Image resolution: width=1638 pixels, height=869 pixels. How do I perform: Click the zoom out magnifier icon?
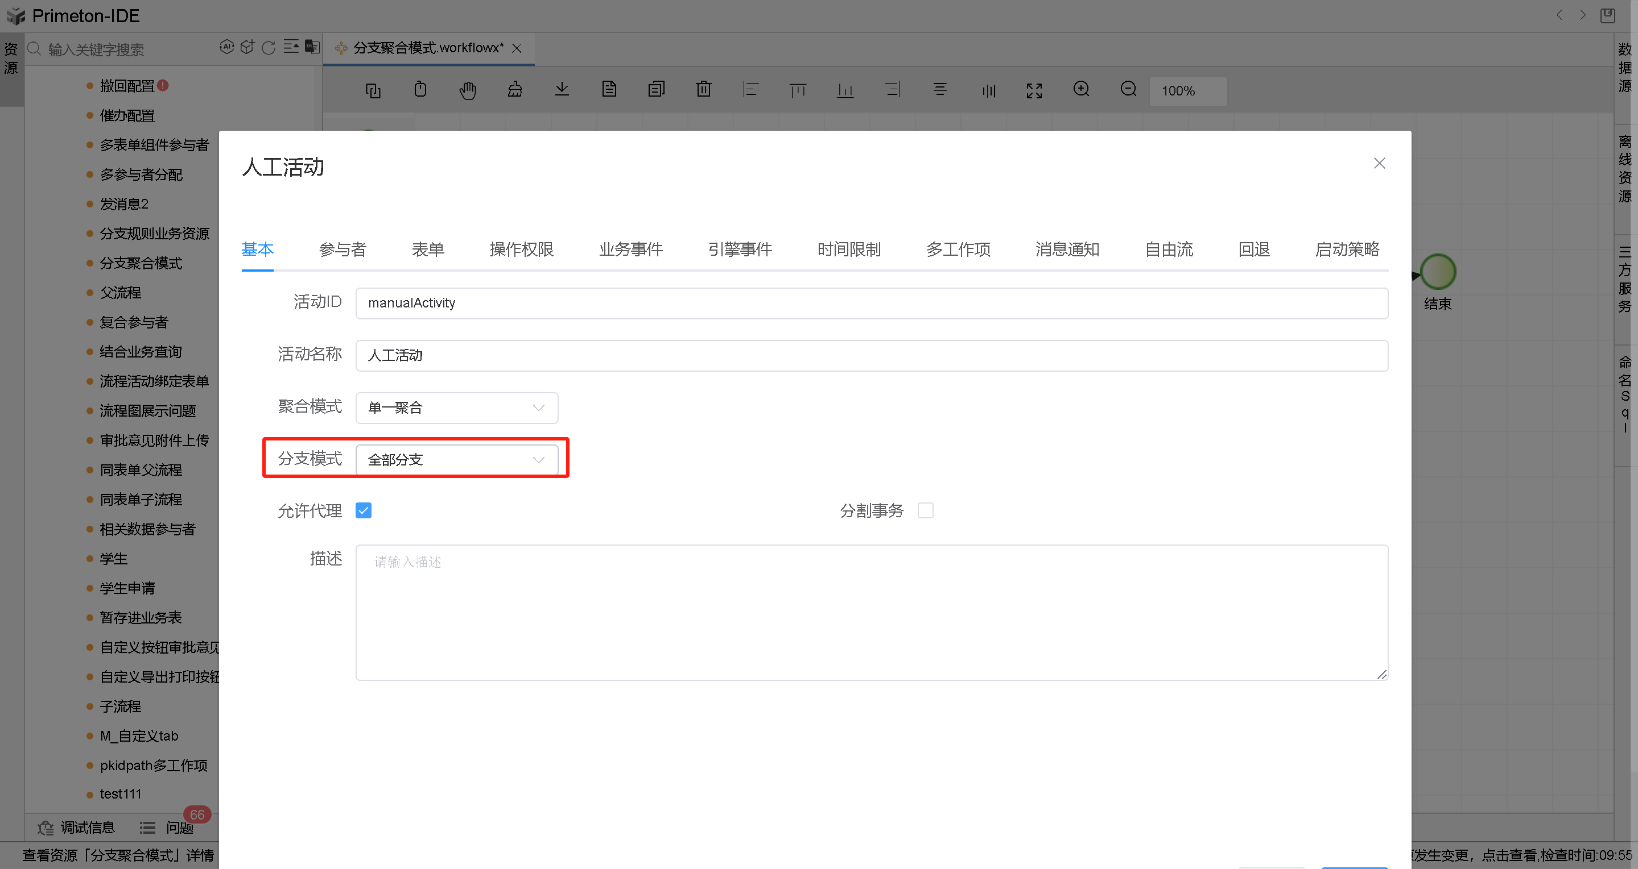(x=1128, y=90)
